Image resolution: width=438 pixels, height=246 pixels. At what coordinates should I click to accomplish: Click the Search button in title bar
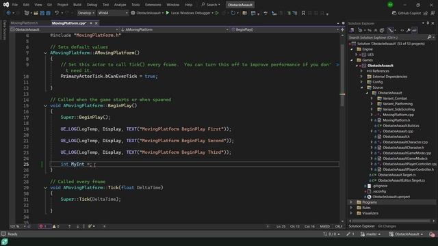tap(211, 5)
